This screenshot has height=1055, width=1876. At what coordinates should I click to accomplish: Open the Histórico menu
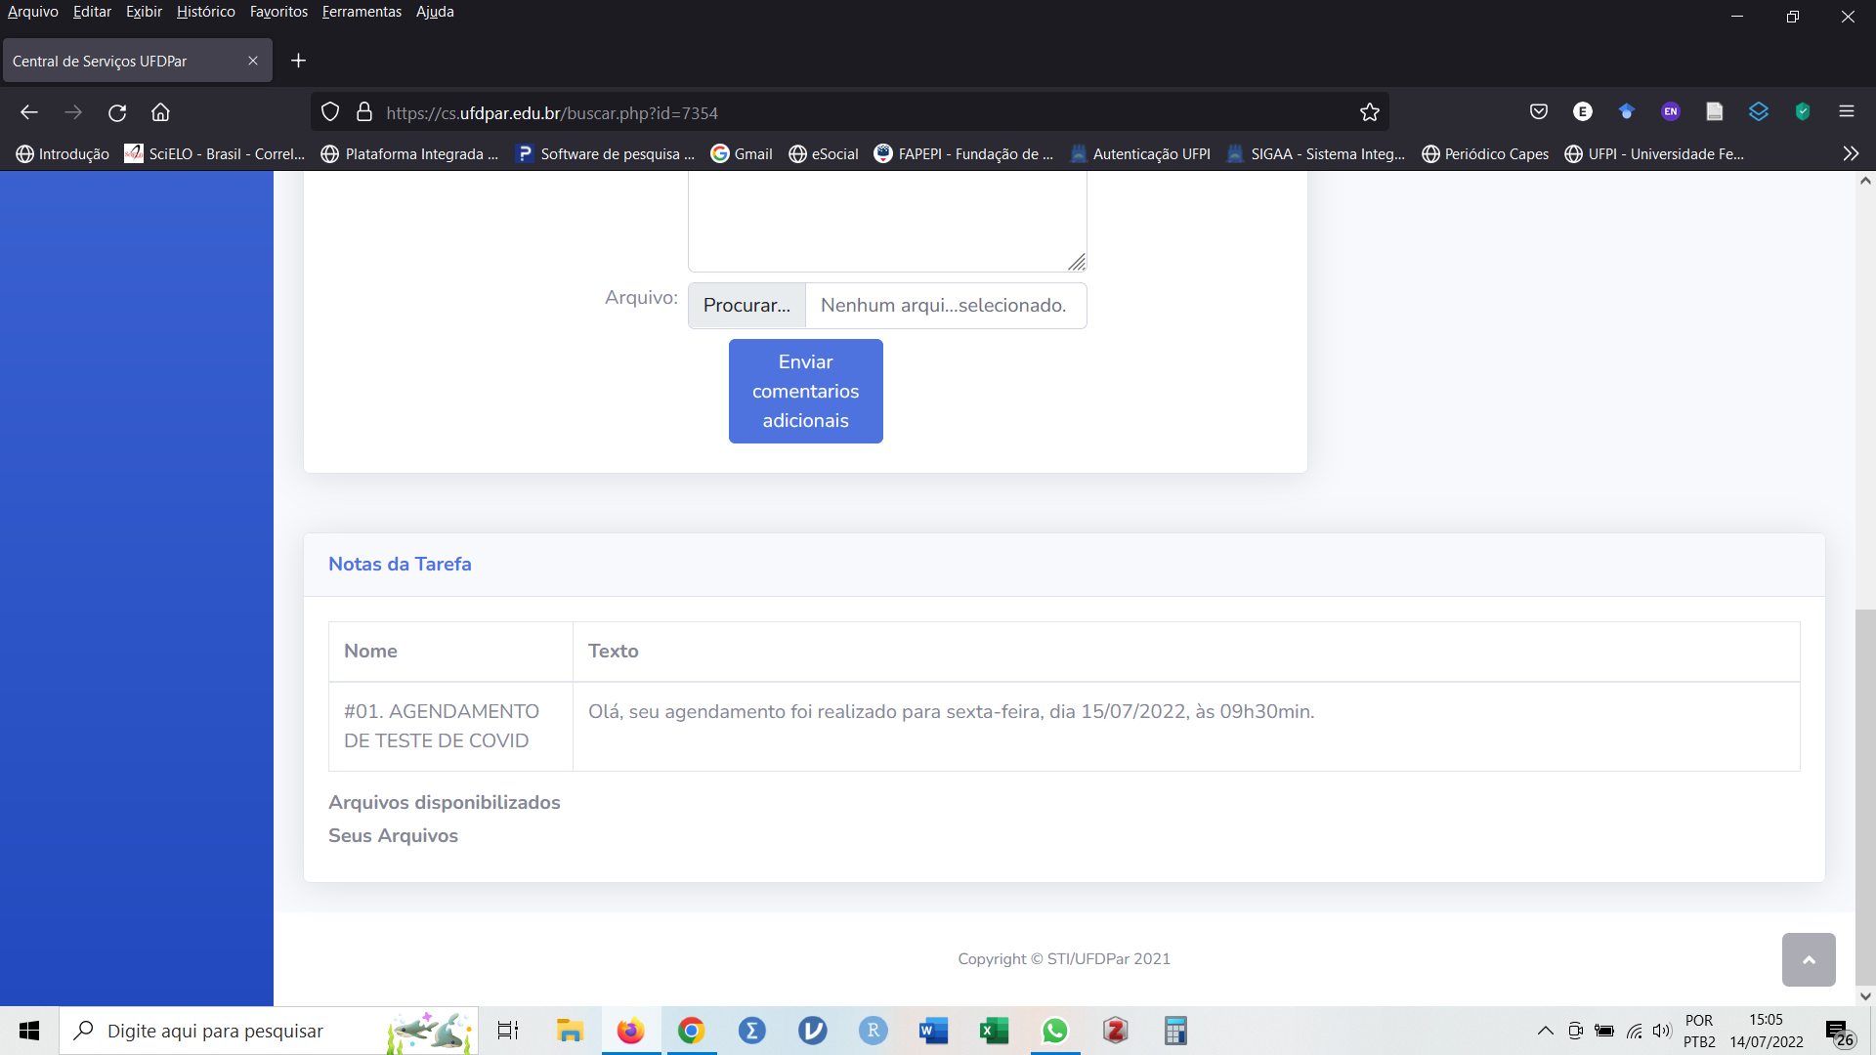tap(205, 12)
